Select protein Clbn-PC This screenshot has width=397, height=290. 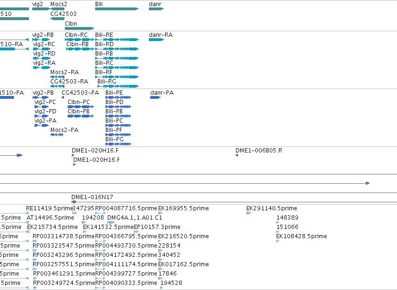(x=79, y=102)
